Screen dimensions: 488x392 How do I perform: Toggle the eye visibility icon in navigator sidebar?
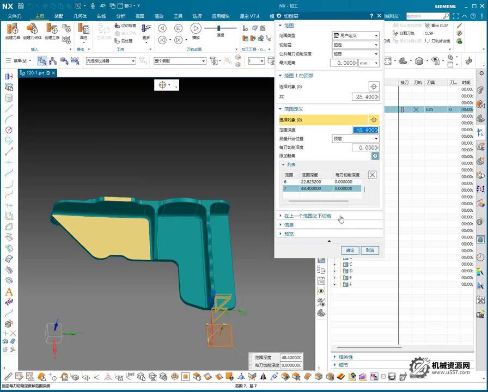click(321, 291)
